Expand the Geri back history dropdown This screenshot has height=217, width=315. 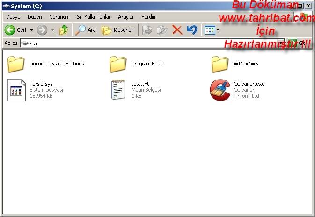tap(31, 30)
